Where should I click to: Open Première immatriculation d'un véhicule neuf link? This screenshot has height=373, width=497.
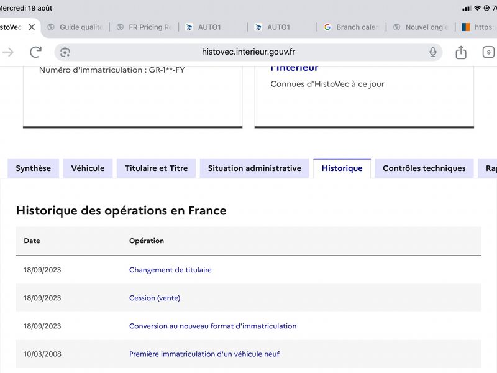[204, 354]
